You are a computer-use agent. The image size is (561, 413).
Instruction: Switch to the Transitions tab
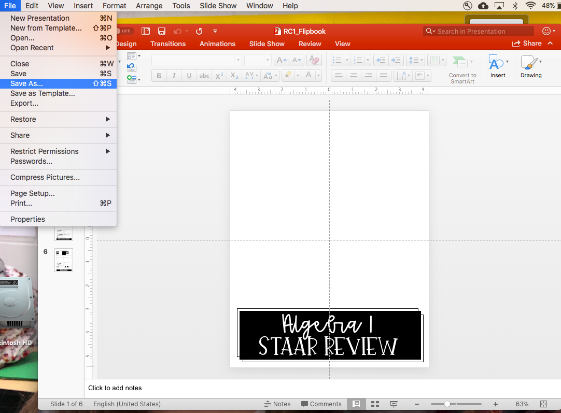(x=168, y=44)
